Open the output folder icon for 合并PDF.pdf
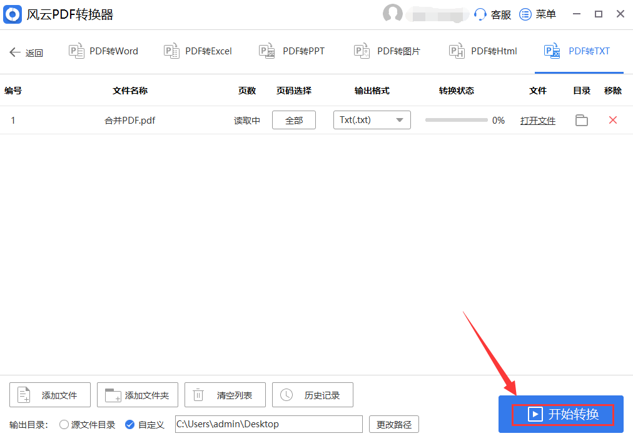Screen dimensions: 633x446 [581, 120]
